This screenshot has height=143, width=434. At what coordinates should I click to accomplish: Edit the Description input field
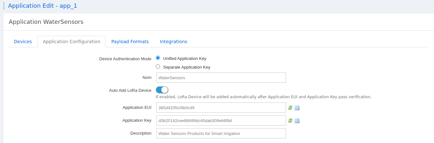(x=221, y=133)
